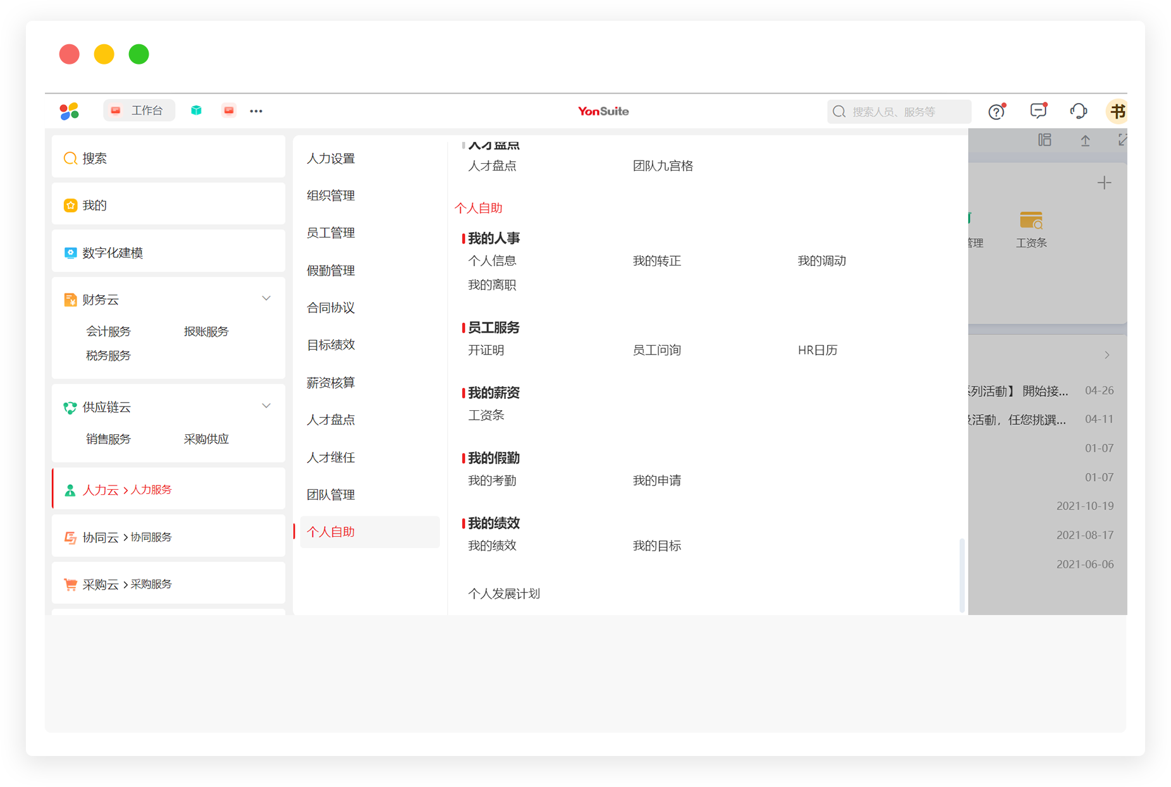The width and height of the screenshot is (1171, 787).
Task: Click the YonSuite logo in the header
Action: click(603, 111)
